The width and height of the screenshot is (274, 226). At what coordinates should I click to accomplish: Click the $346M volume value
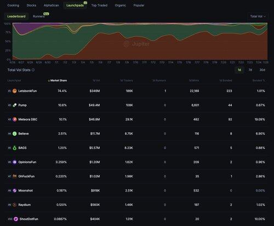tap(95, 91)
